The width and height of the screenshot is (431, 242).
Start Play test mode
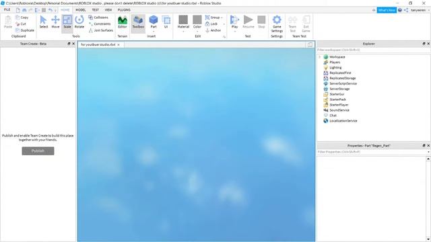pos(234,22)
